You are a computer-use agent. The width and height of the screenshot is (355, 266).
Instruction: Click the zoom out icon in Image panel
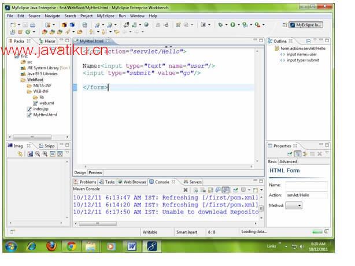[x=38, y=154]
